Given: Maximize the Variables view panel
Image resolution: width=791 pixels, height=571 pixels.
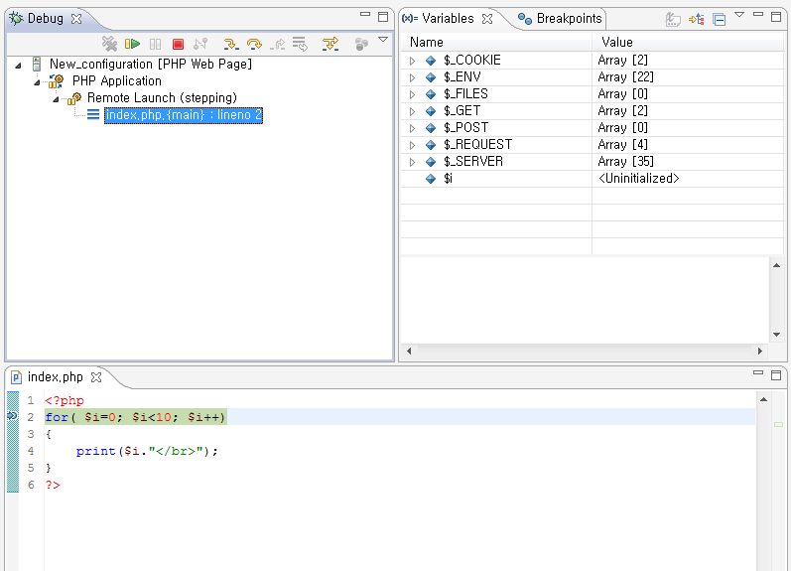Looking at the screenshot, I should coord(776,17).
